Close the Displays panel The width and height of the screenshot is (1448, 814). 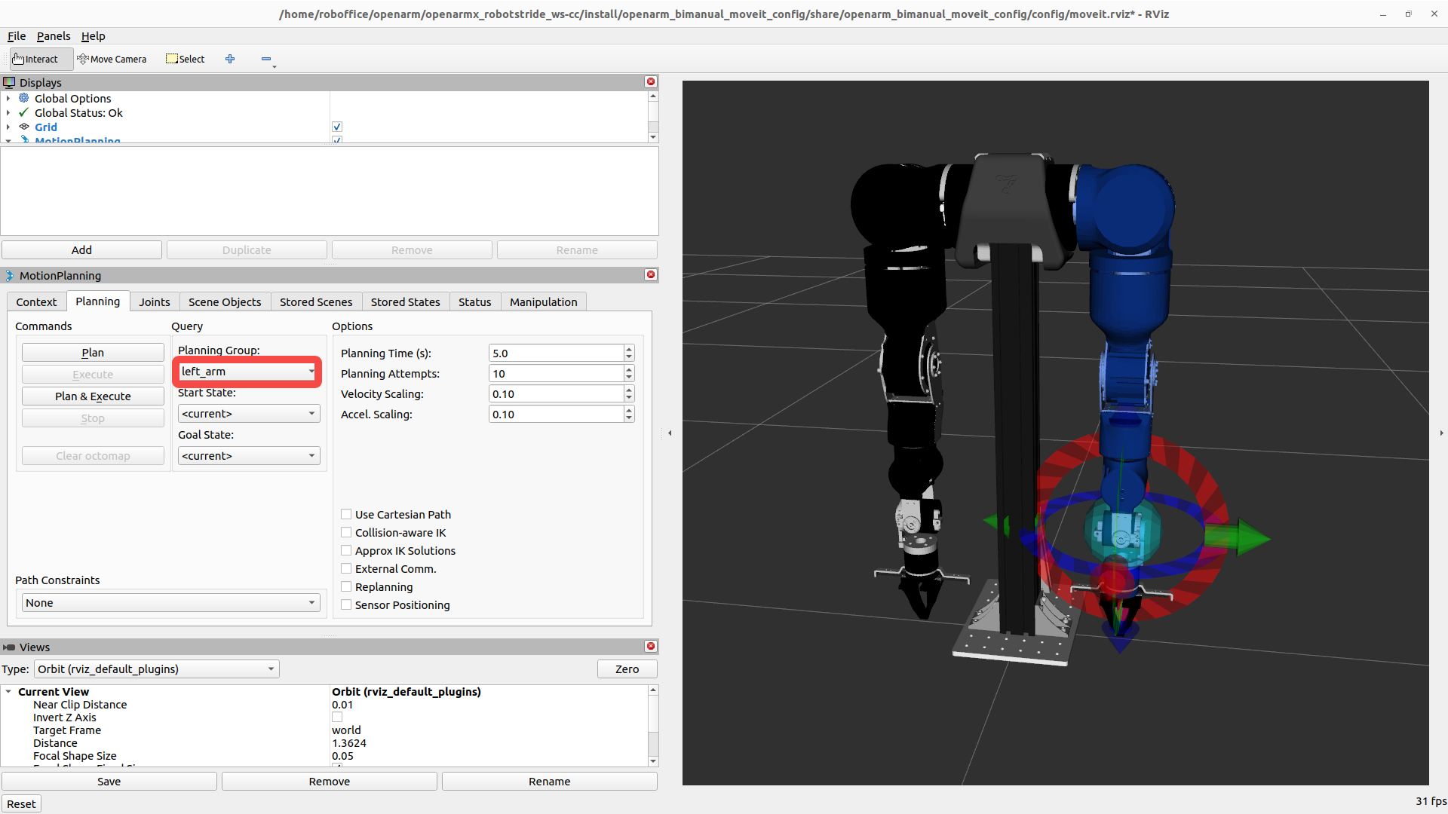651,81
